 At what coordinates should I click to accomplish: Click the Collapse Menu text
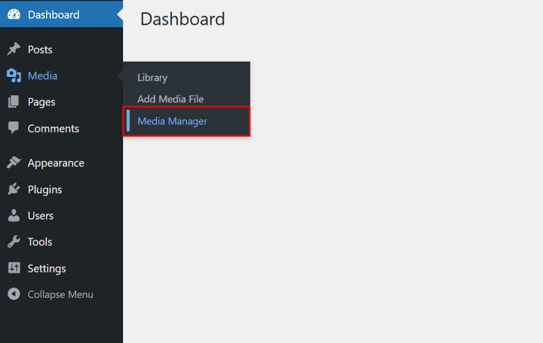[x=60, y=294]
